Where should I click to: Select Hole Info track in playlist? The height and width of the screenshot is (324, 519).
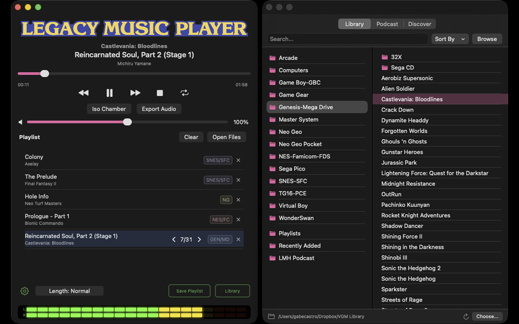tap(134, 200)
